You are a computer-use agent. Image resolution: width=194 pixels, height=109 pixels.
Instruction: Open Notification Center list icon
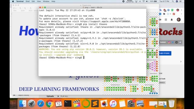click(181, 1)
